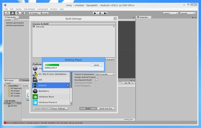Enable Development Build checkbox

(96, 80)
